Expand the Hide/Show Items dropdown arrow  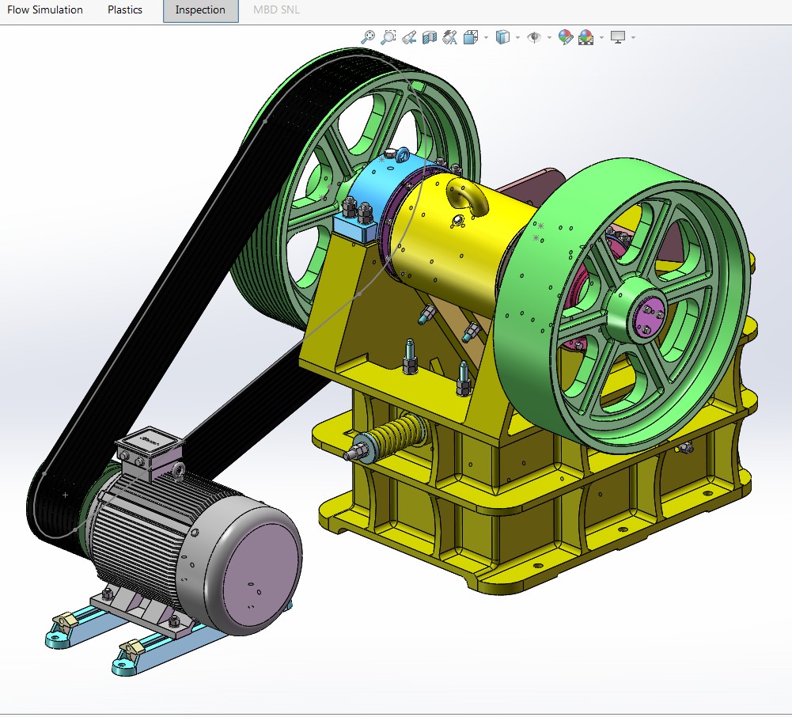pos(549,37)
